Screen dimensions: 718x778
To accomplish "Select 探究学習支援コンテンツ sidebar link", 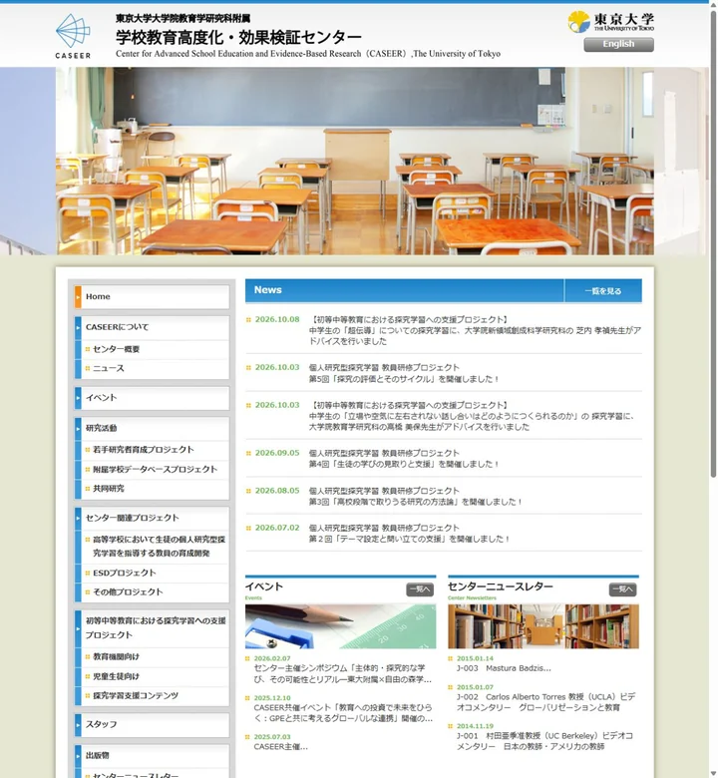I will click(135, 696).
